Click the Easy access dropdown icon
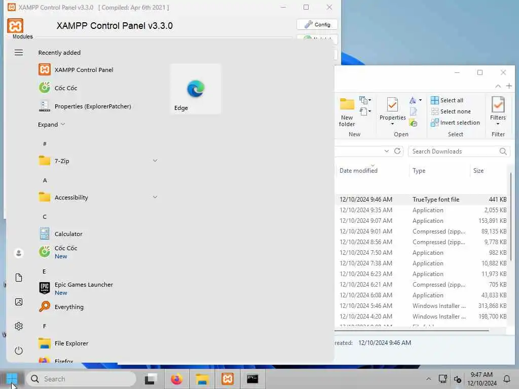This screenshot has width=519, height=389. pos(365,111)
